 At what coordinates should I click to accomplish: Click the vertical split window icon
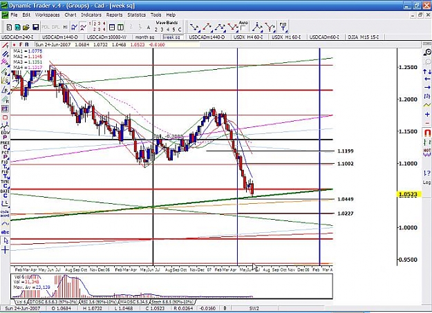(120, 27)
